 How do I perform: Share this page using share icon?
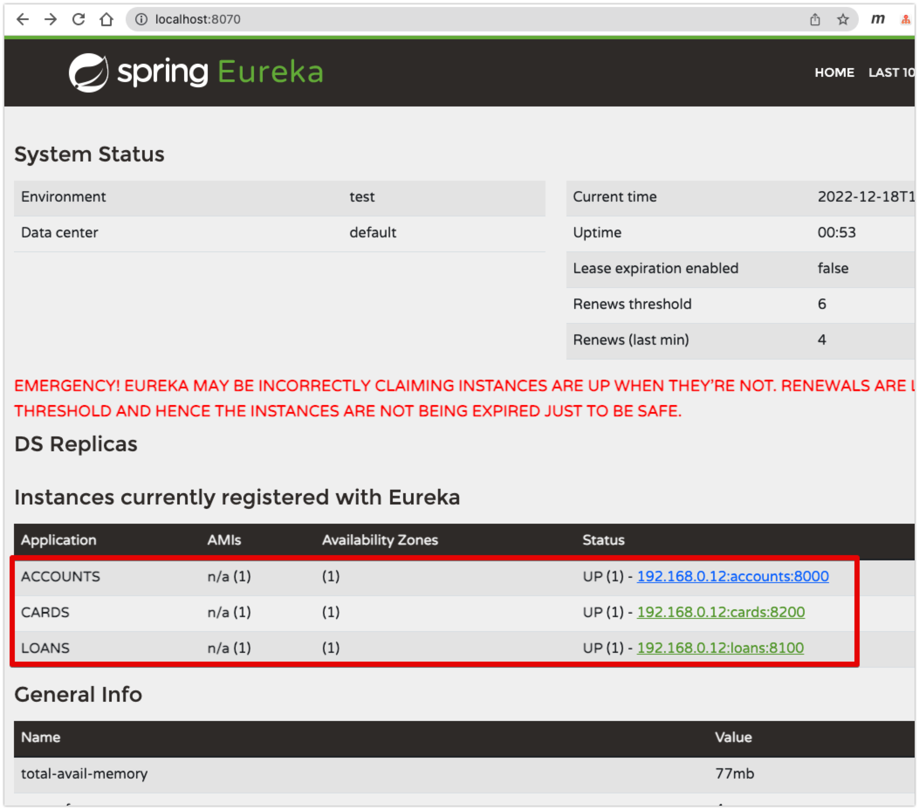tap(815, 19)
